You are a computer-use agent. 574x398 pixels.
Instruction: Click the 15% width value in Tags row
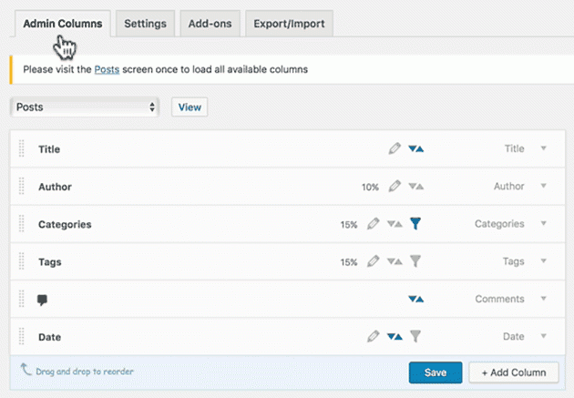(349, 262)
